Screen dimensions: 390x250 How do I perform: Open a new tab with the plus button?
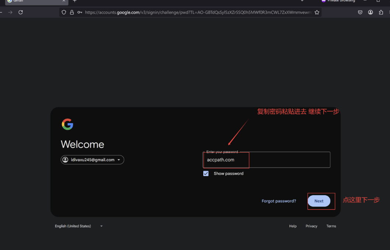tap(75, 1)
